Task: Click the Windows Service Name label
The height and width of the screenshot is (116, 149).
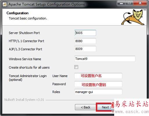Action: pos(25,59)
